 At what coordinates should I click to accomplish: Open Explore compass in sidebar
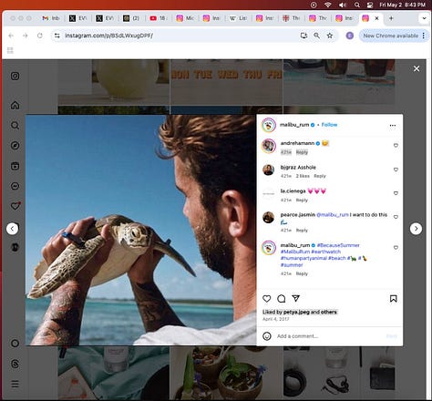(15, 146)
